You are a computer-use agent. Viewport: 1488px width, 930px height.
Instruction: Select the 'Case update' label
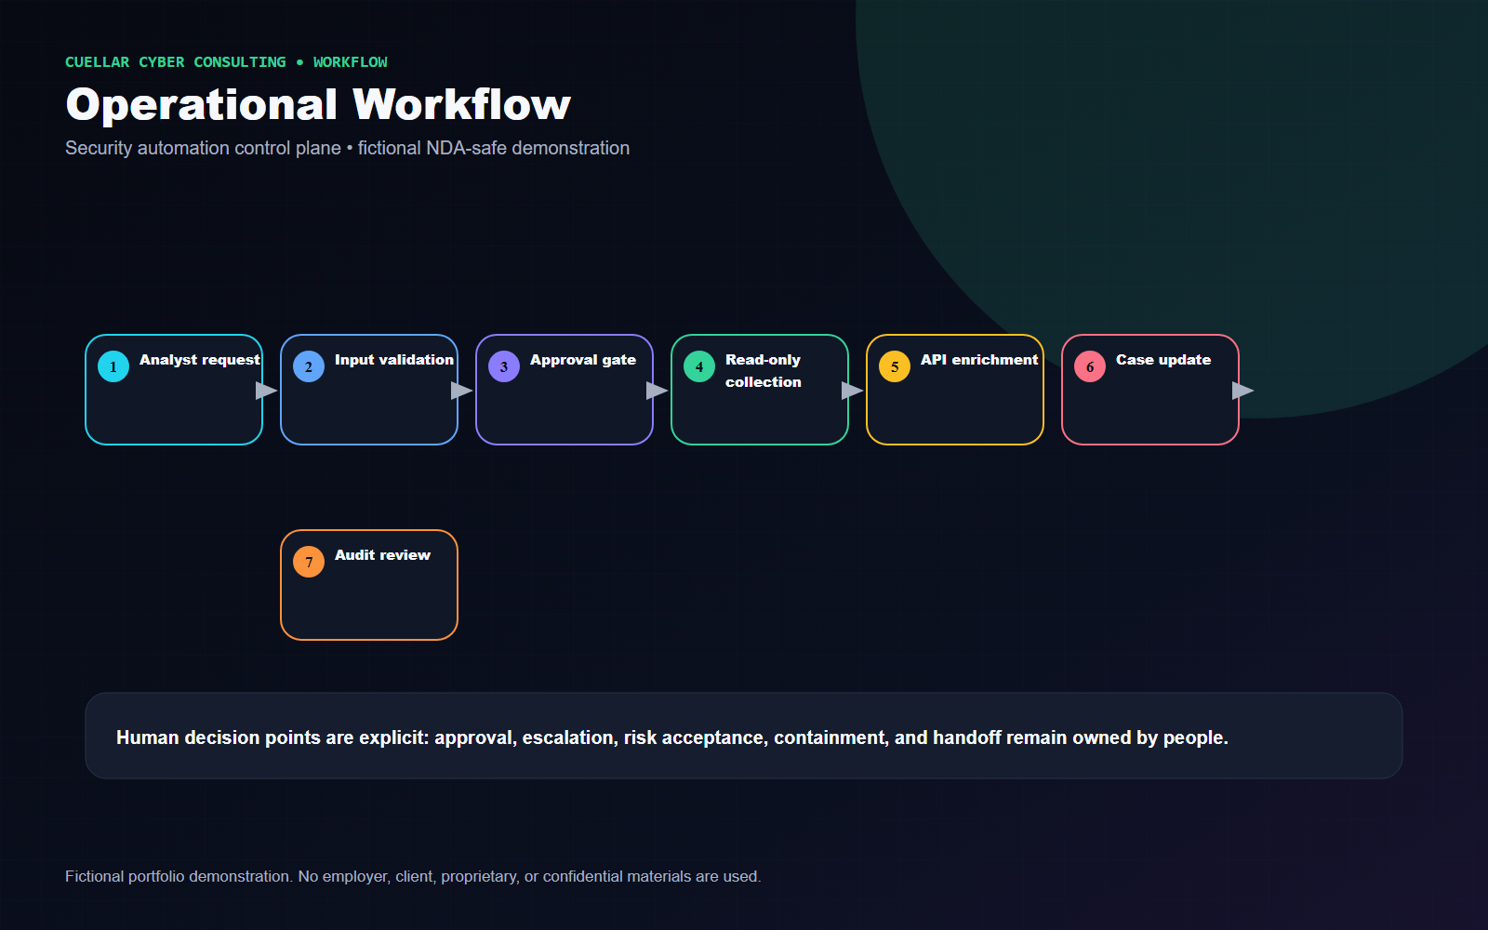tap(1163, 360)
